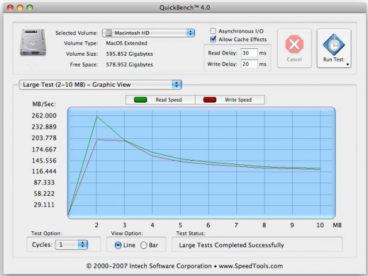Viewport: 368px width, 276px height.
Task: Click the red Write Speed swatch
Action: point(210,100)
